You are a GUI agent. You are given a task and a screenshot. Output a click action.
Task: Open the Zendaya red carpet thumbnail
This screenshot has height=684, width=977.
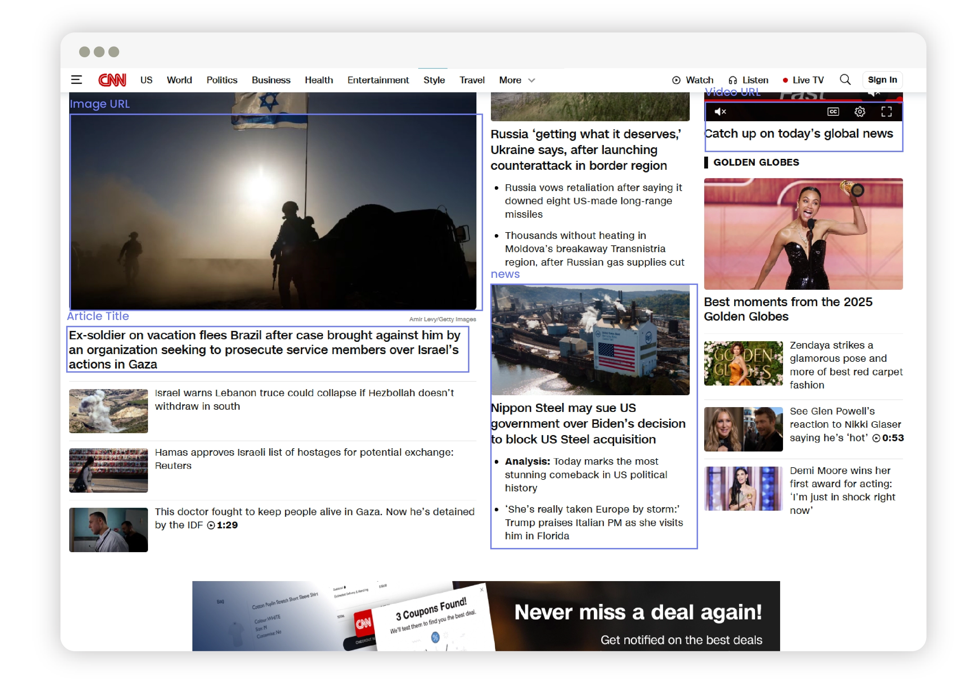743,363
